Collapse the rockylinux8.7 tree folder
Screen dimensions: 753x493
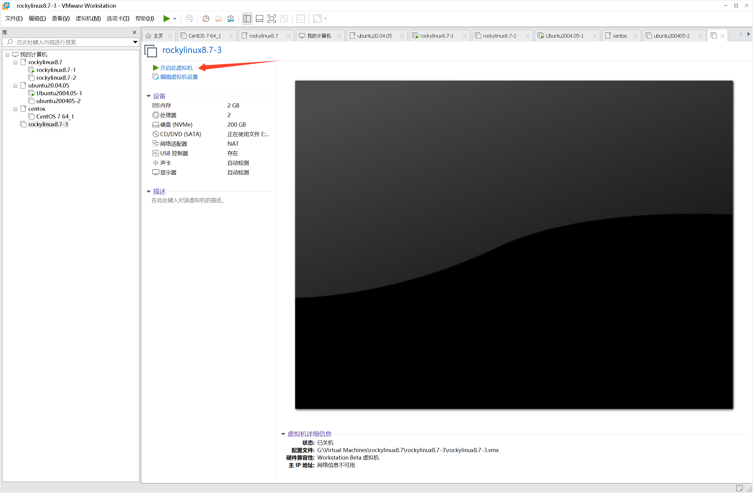coord(15,62)
